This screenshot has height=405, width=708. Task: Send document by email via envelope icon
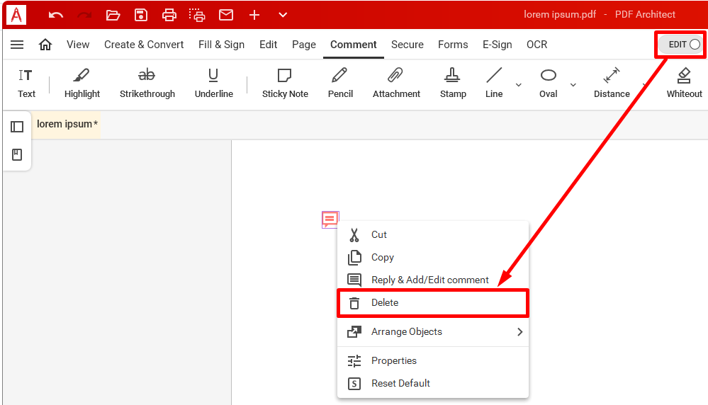(226, 15)
